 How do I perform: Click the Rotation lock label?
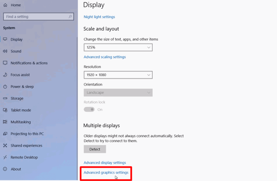[x=94, y=102]
